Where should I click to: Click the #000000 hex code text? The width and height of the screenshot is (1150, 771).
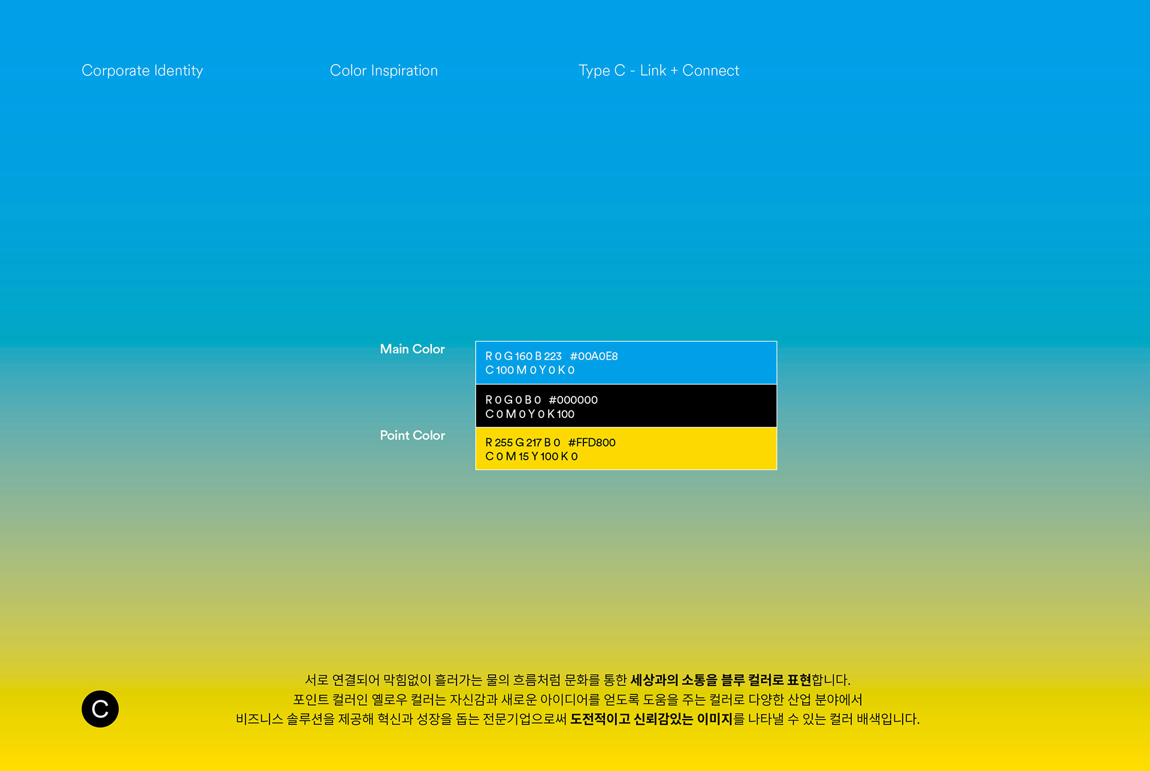pos(573,400)
